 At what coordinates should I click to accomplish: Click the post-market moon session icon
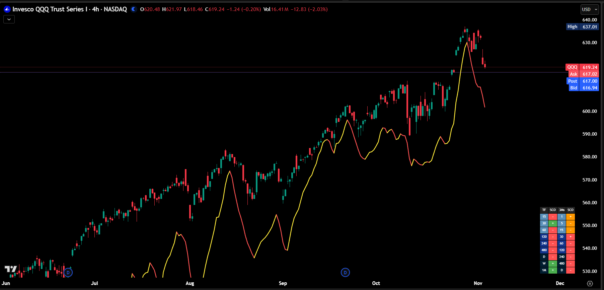click(134, 9)
